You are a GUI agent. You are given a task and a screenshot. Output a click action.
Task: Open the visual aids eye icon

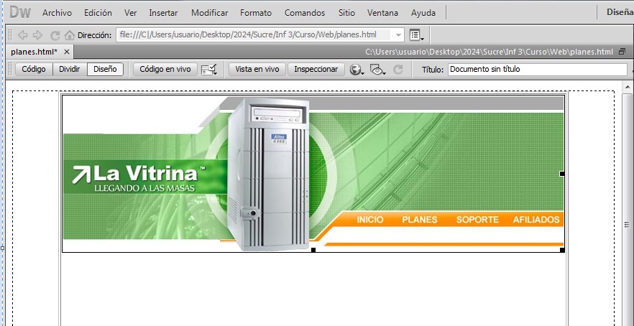(378, 69)
